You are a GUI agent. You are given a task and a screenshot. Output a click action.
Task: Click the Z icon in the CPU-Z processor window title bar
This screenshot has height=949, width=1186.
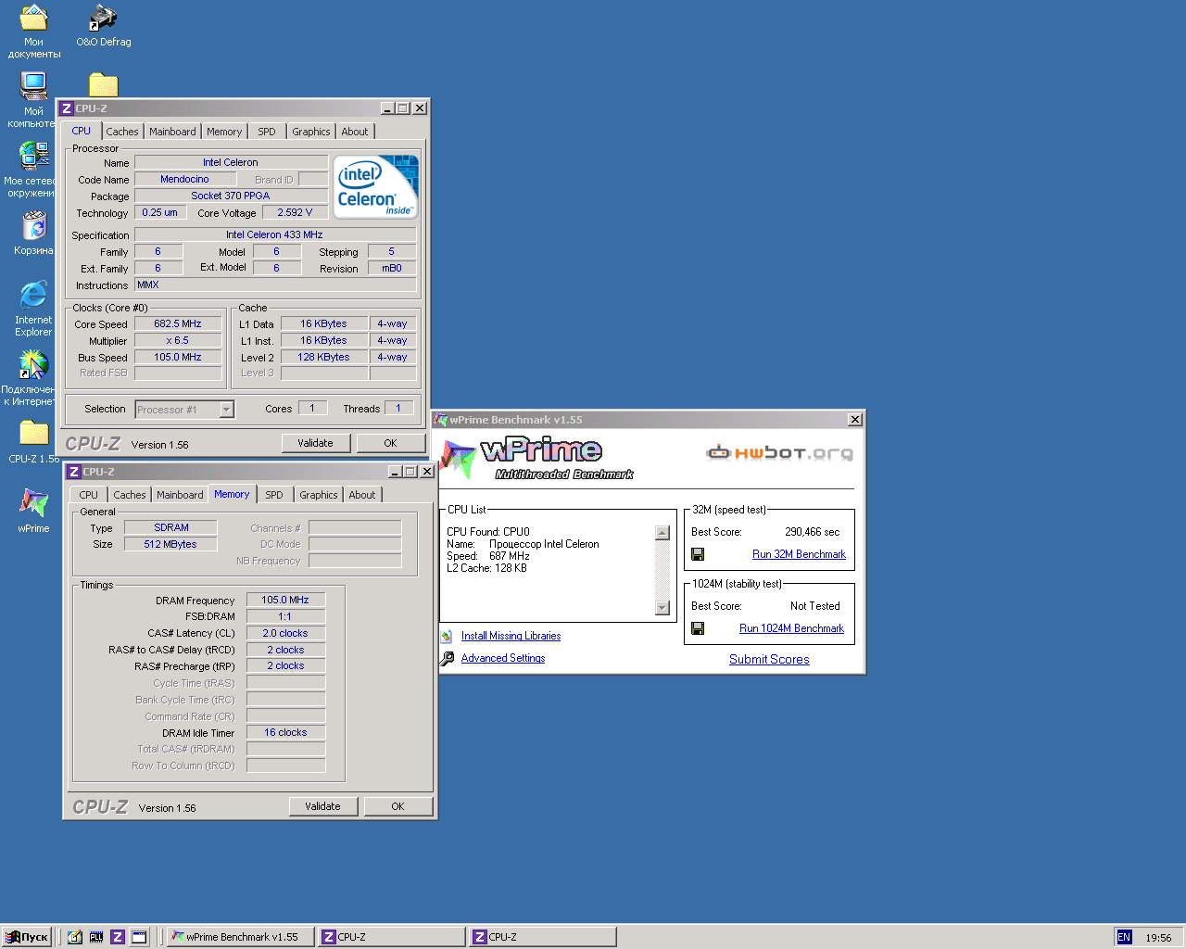[x=67, y=108]
